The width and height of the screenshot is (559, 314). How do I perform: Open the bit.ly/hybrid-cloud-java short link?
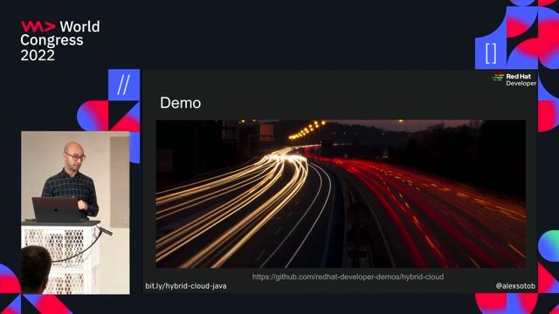(186, 286)
